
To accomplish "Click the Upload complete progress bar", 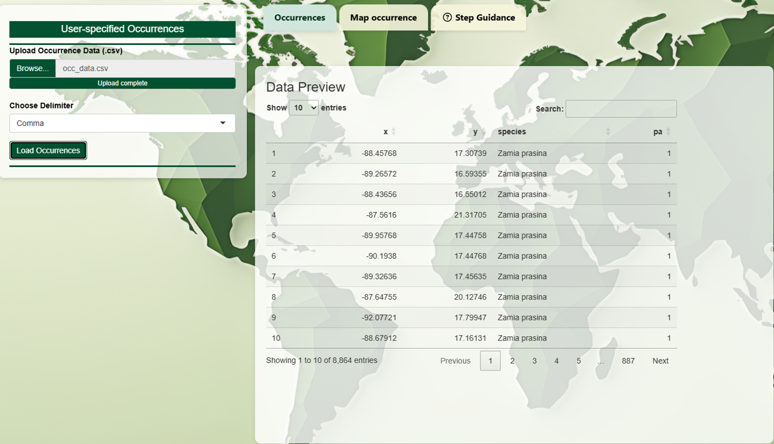I will [122, 83].
